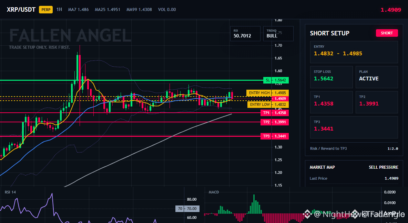Viewport: 408px width, 223px height.
Task: Click the red SHORT button
Action: 387,33
